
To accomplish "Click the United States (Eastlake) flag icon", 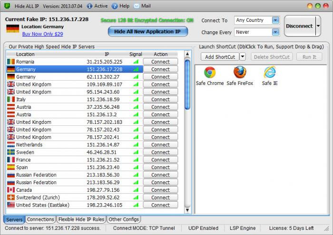I will tap(11, 205).
